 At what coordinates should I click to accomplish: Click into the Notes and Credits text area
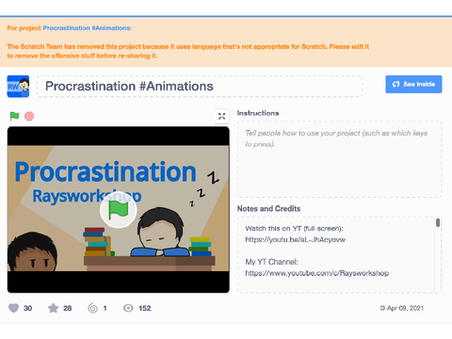pos(336,254)
